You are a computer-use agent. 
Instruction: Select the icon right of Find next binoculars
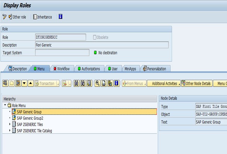coord(89,83)
